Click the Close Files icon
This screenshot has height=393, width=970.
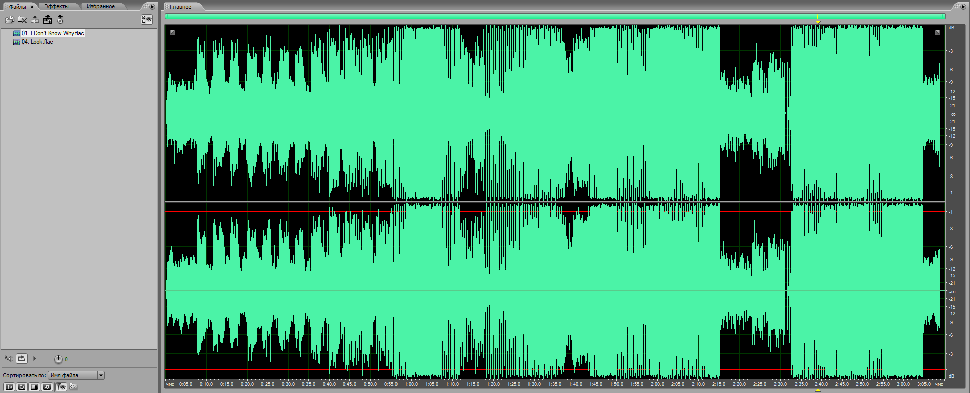[x=22, y=20]
